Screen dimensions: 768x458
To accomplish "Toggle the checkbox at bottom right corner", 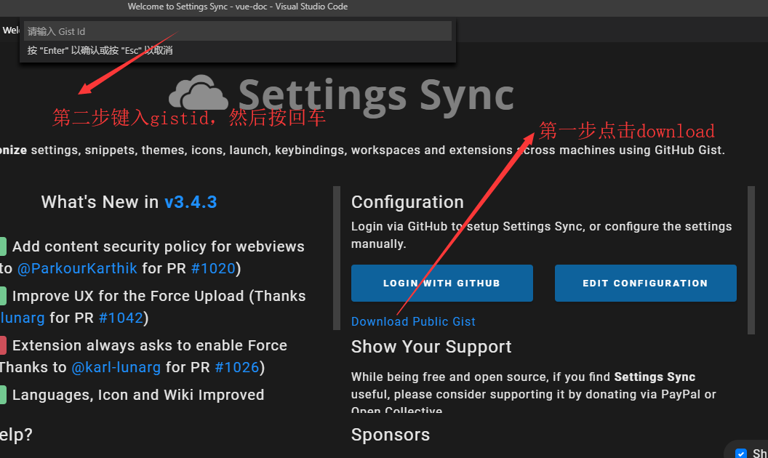I will pyautogui.click(x=741, y=453).
